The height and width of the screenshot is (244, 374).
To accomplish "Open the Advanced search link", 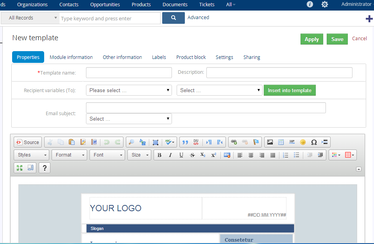I will [198, 18].
